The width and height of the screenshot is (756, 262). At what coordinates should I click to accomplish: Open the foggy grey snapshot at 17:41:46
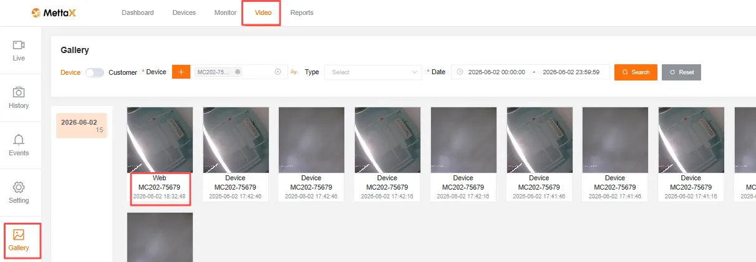click(615, 140)
